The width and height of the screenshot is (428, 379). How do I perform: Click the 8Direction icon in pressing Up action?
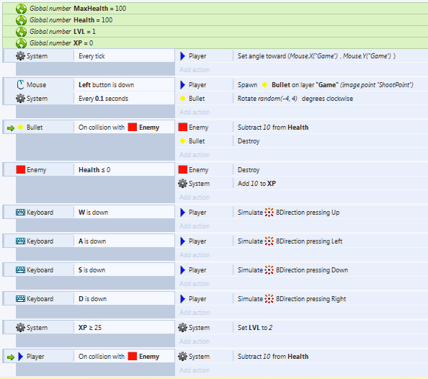[x=269, y=212]
